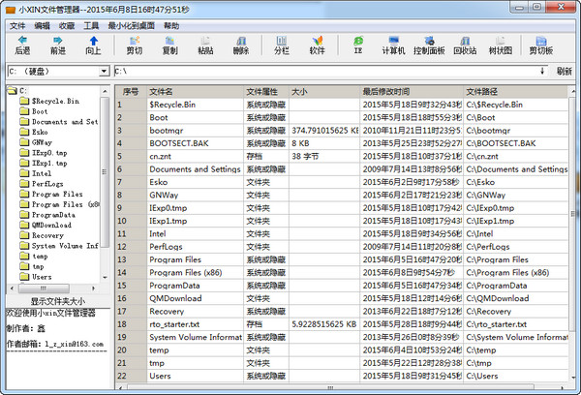Go up one level with 向上
The height and width of the screenshot is (395, 581).
tap(94, 45)
